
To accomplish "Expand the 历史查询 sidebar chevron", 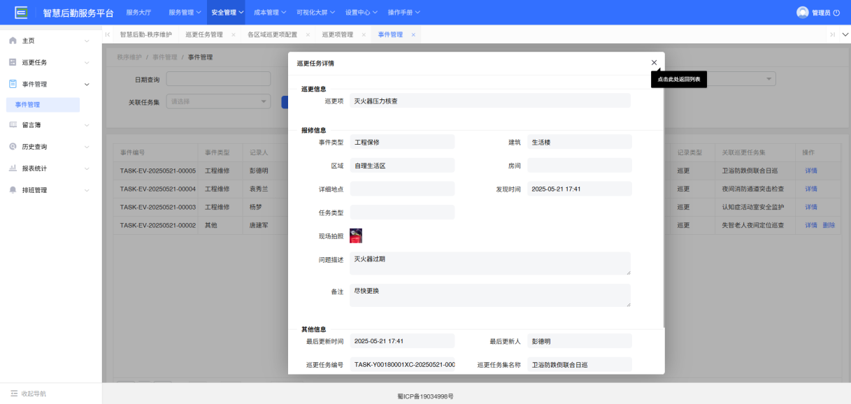I will pos(87,147).
